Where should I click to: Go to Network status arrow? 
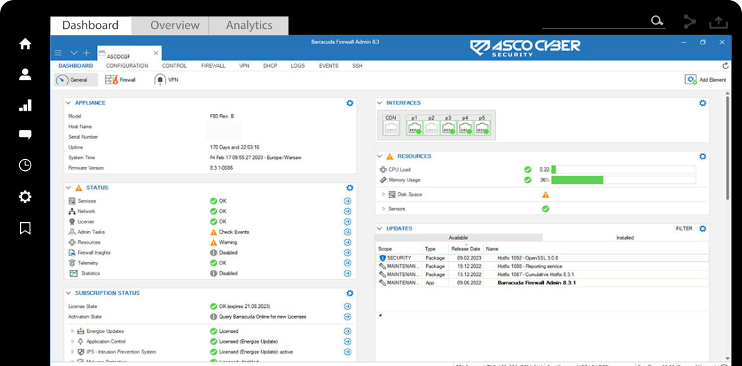pyautogui.click(x=347, y=212)
